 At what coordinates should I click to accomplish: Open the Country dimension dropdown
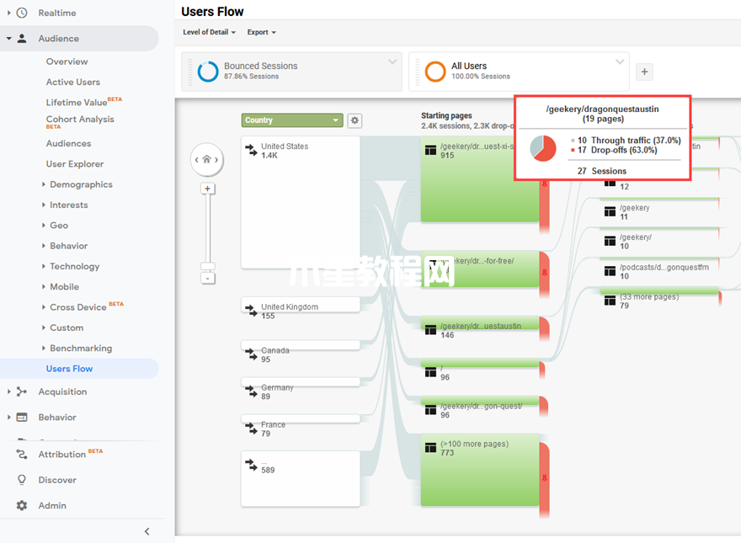pos(292,120)
